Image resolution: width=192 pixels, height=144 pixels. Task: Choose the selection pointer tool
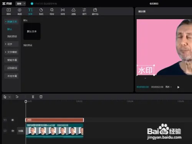click(x=5, y=97)
